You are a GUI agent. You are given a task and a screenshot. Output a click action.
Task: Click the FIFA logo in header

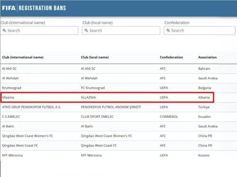click(x=9, y=8)
